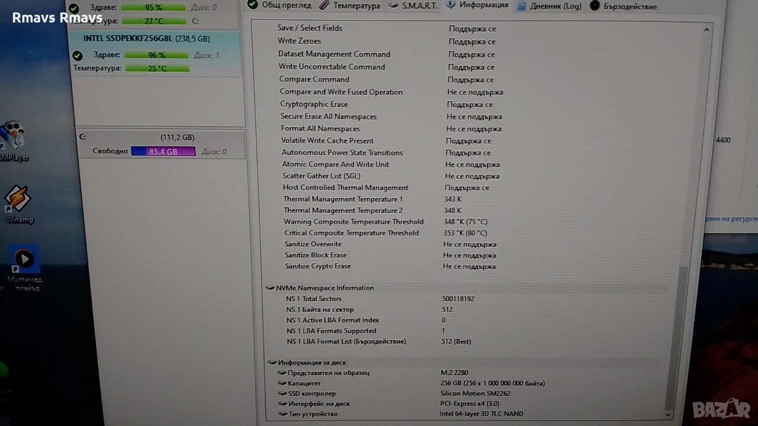Click the icon beside SSD контролер
The image size is (758, 426).
282,393
